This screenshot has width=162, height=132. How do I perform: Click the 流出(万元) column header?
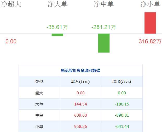click(122, 82)
